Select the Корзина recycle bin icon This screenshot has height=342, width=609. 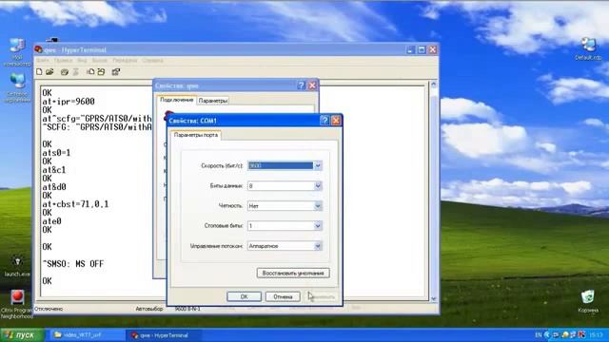[x=588, y=301]
